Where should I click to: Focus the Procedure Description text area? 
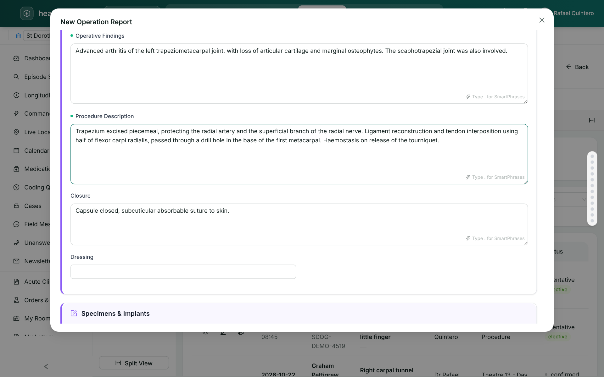tap(299, 154)
